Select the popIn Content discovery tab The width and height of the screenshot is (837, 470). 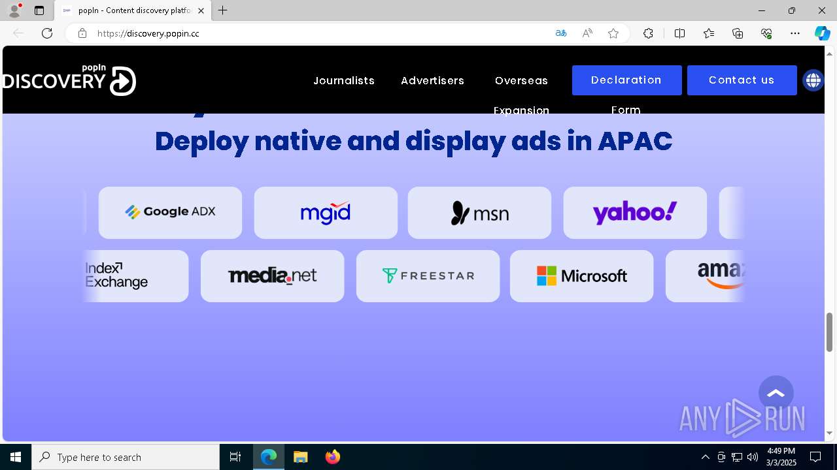coord(133,10)
